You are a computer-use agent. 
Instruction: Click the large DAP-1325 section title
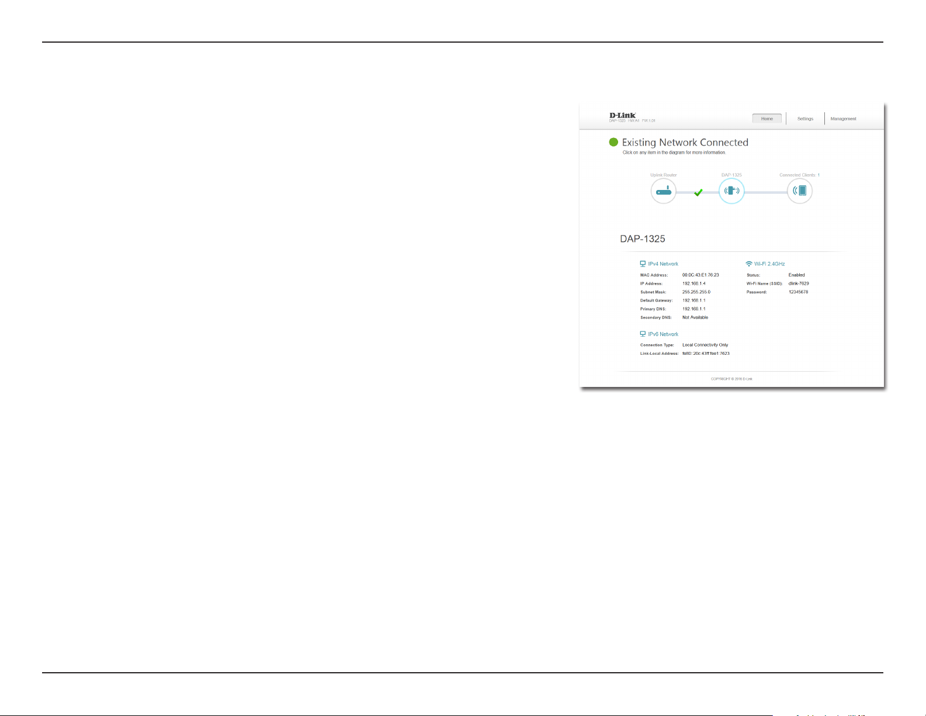point(643,239)
